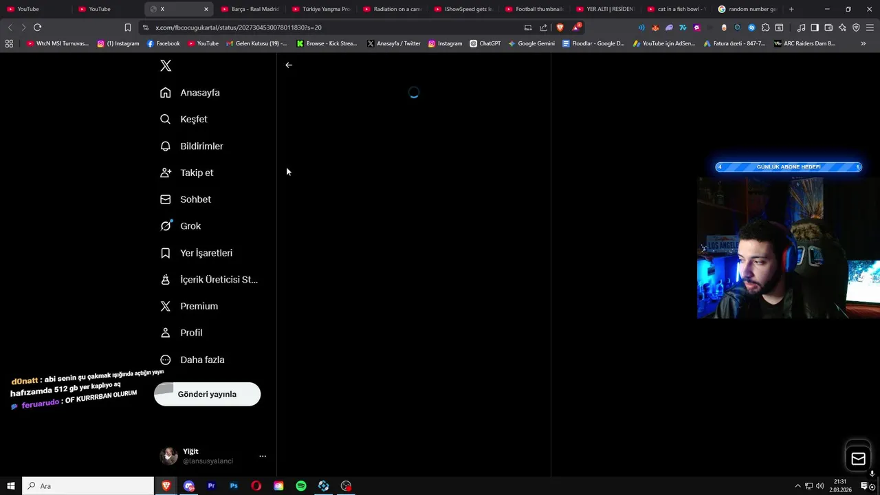Open Anasayfa in the X sidebar
Viewport: 880px width, 495px height.
click(x=190, y=93)
